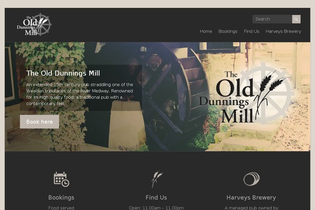
Task: Click the Book here button
Action: point(39,122)
